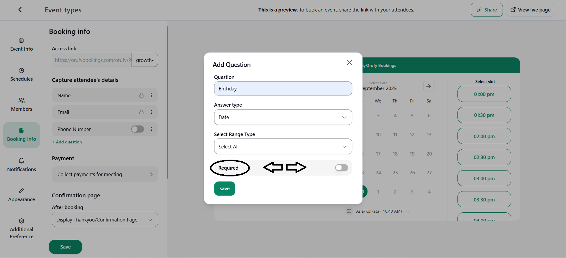Open the three-dot menu for Name field
This screenshot has width=566, height=258.
pos(151,95)
